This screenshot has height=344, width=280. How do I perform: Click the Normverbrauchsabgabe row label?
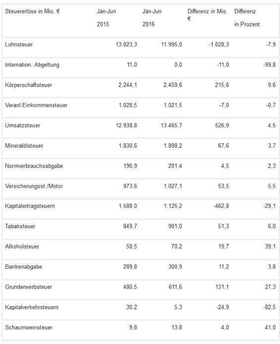coord(34,166)
